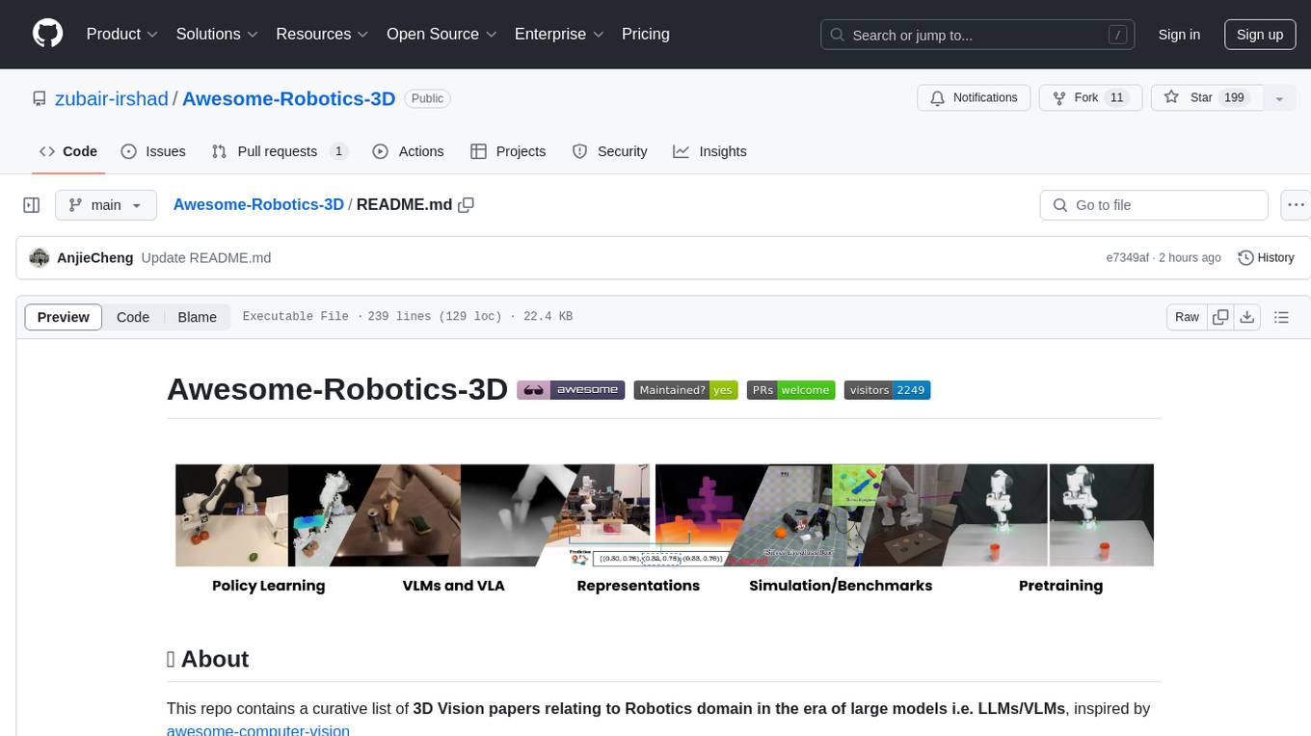This screenshot has width=1311, height=736.
Task: Switch to the Actions tab
Action: pyautogui.click(x=408, y=151)
